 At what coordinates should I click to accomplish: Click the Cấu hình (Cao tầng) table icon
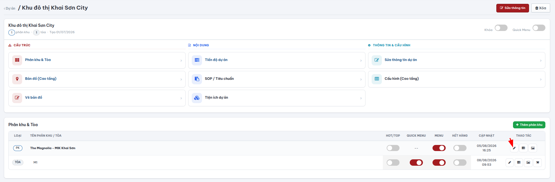(x=377, y=79)
